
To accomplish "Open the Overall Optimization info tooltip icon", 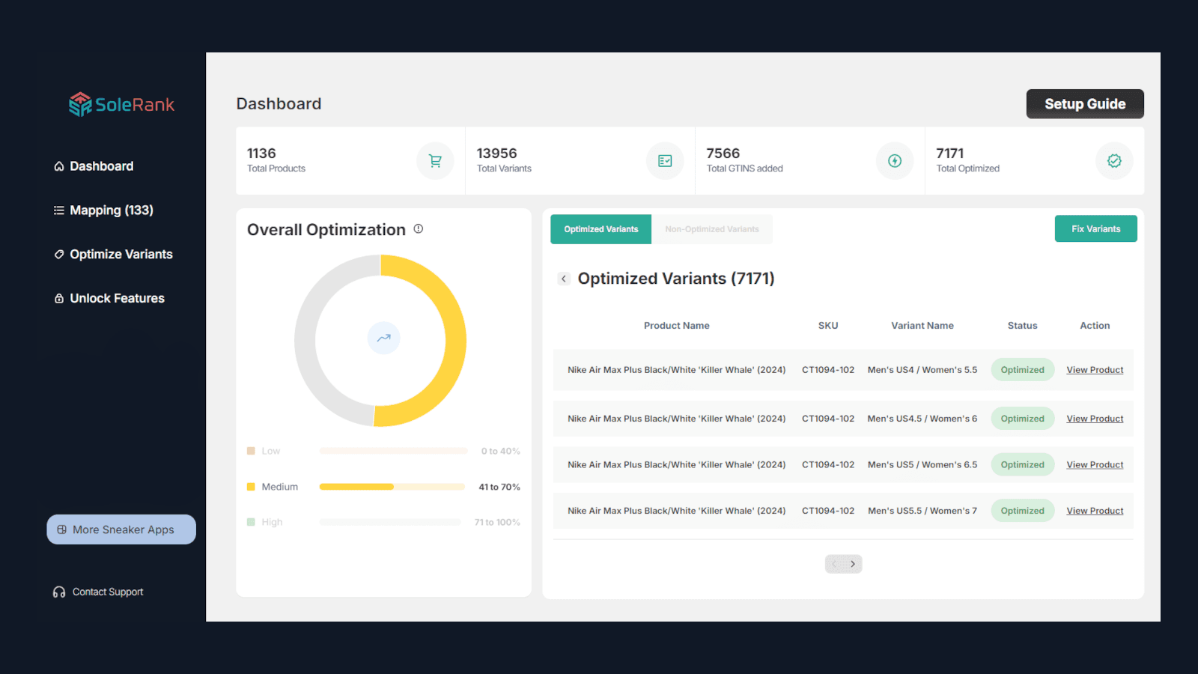I will [x=418, y=229].
